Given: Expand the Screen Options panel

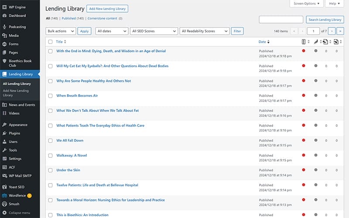Looking at the screenshot, I should point(307,3).
